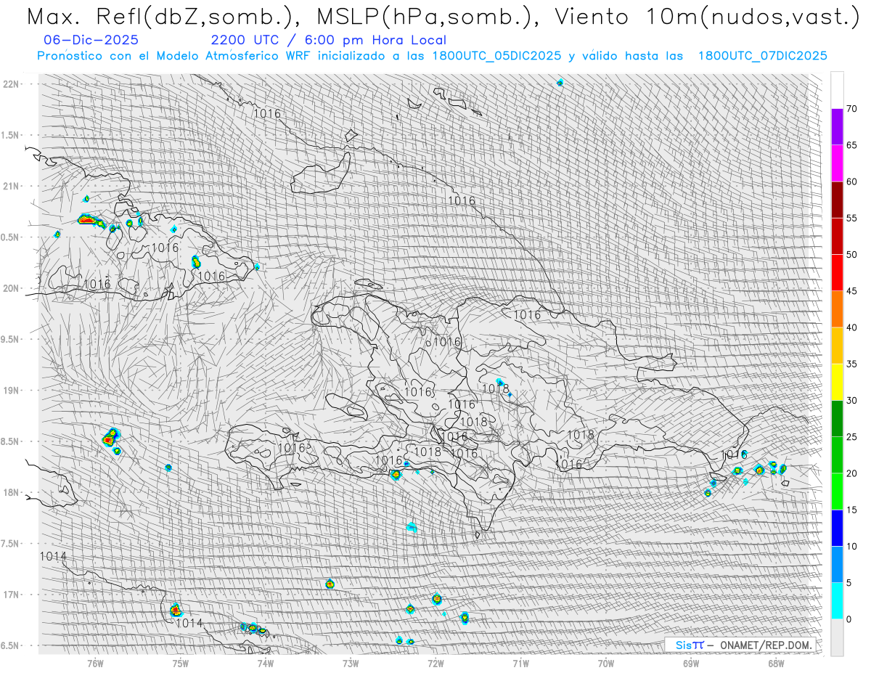
Task: Pick the orange 40-45 dBZ legend band
Action: click(837, 309)
